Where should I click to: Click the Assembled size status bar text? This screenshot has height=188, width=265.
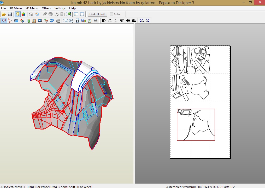(x=201, y=187)
